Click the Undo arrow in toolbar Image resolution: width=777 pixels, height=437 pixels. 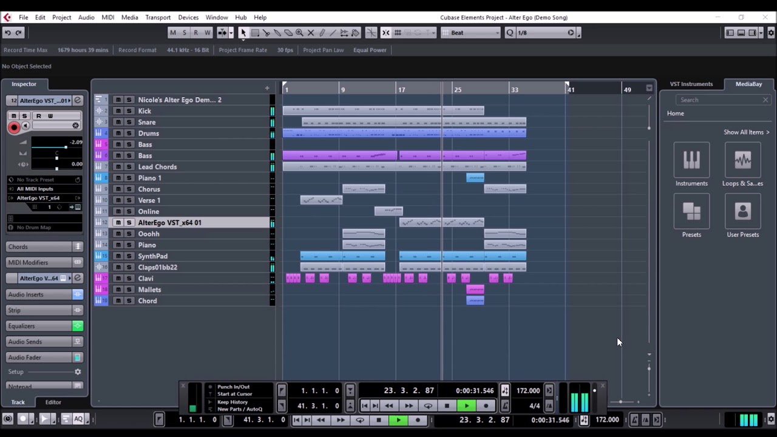click(x=7, y=33)
